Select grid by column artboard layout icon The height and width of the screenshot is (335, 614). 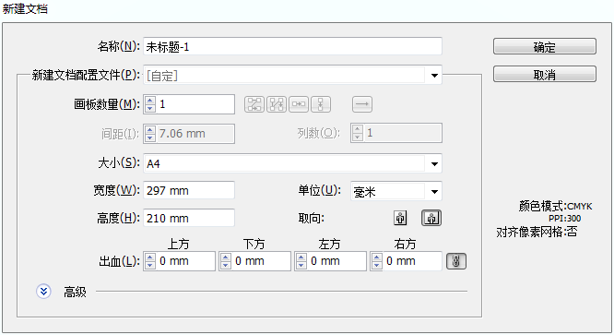click(x=277, y=104)
